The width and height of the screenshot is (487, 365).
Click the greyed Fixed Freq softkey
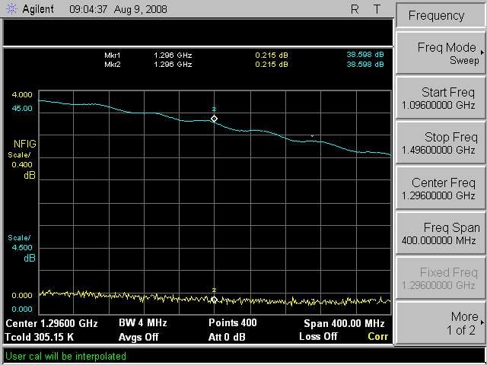[x=441, y=278]
